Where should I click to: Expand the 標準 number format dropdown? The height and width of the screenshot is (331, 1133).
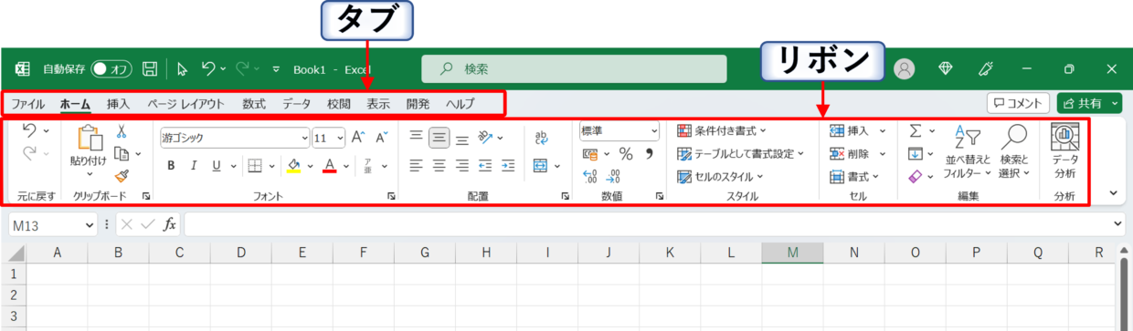619,131
